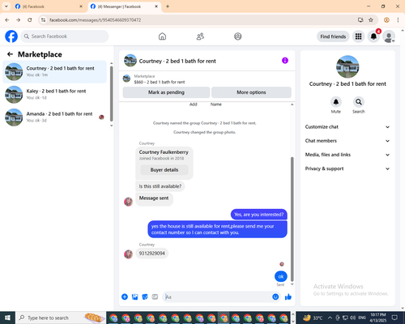Click the phone number message 9312929094

pyautogui.click(x=151, y=254)
